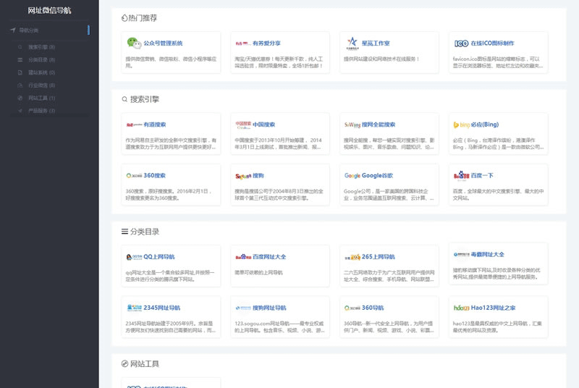Click the logo on 搜狗网址导航 card
The image size is (579, 388).
[243, 308]
